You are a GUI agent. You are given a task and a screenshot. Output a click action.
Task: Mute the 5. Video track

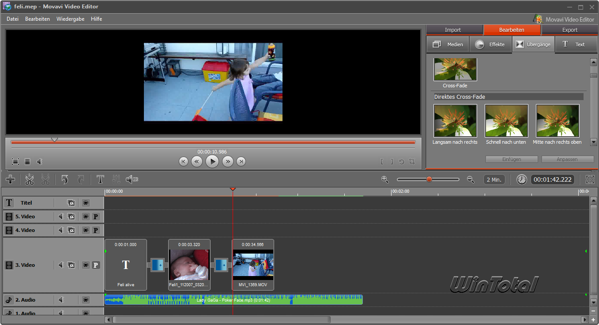click(x=61, y=217)
